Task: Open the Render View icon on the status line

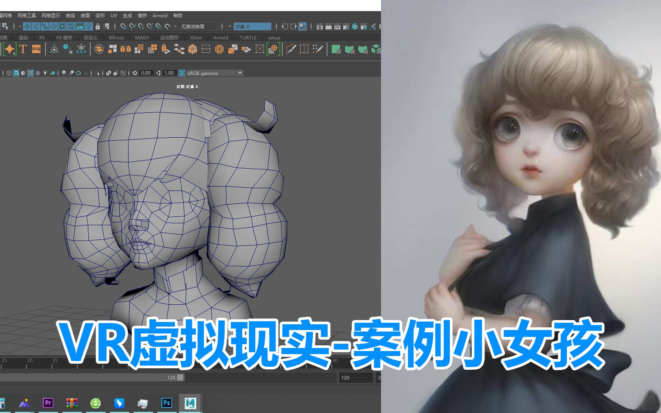Action: click(x=320, y=27)
